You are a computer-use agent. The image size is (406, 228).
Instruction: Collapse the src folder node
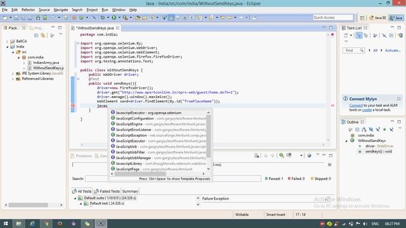pyautogui.click(x=13, y=52)
